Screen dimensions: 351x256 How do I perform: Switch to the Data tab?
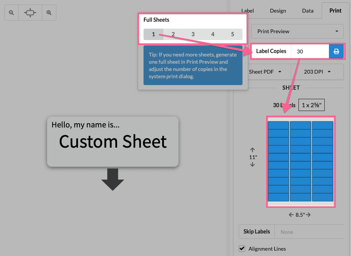(x=308, y=11)
